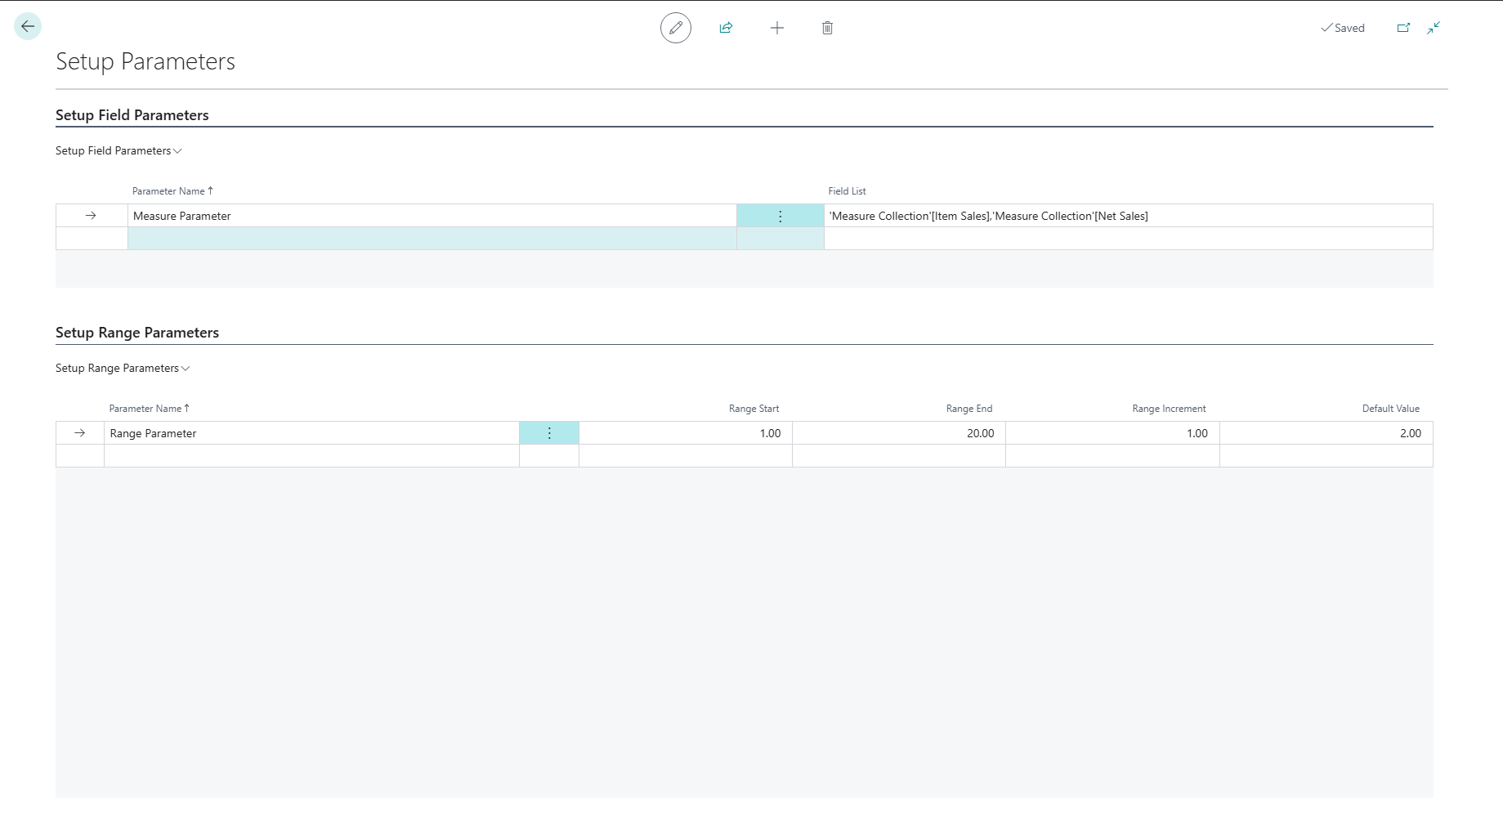Click the Edit pencil icon in the toolbar
The height and width of the screenshot is (832, 1503).
point(675,27)
